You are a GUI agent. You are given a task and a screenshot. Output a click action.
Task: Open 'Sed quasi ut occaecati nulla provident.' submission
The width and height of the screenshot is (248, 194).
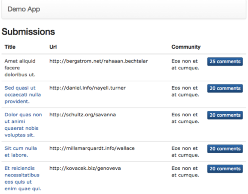(x=23, y=94)
